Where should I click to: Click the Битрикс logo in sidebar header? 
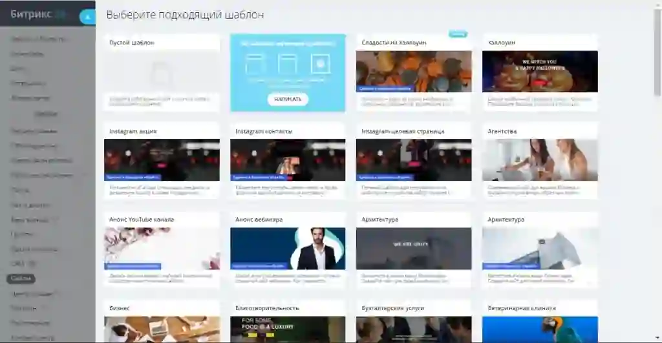point(37,14)
